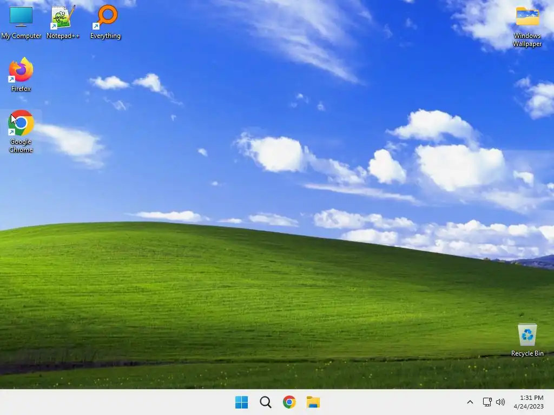
Task: Select the Notepad++ desktop shortcut
Action: [63, 22]
